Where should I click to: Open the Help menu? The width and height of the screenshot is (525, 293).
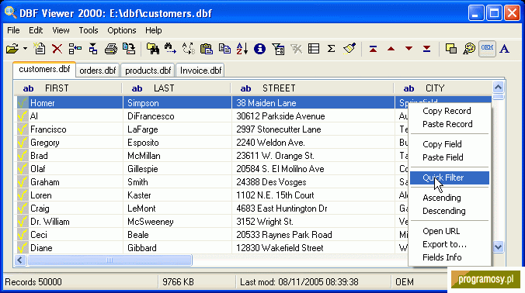click(153, 30)
